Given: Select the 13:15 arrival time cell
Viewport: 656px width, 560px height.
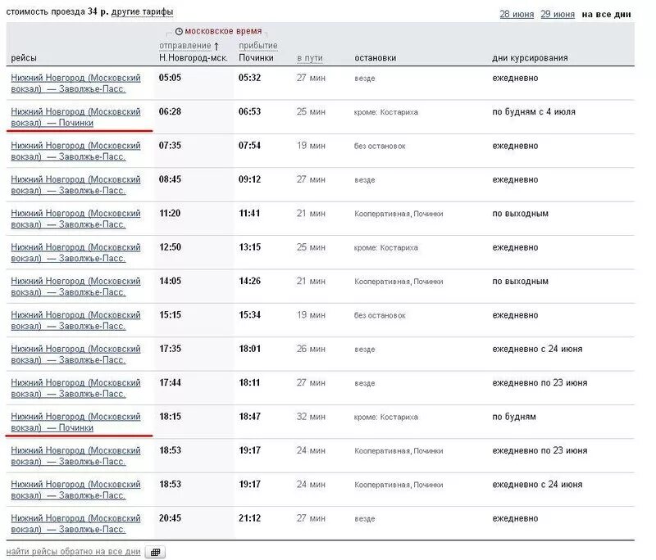Looking at the screenshot, I should coord(250,246).
